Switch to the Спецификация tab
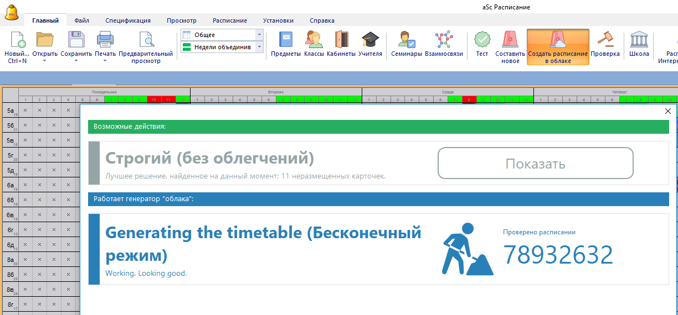678x315 pixels. pyautogui.click(x=128, y=20)
